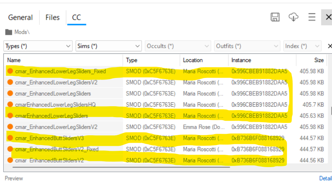The height and width of the screenshot is (183, 332).
Task: Click orange dot for cmar_EnhancedLowerLegSliders_Fixed
Action: [10, 71]
